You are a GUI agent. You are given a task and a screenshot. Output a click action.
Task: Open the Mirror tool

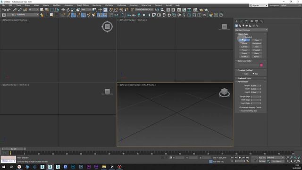[x=157, y=10]
